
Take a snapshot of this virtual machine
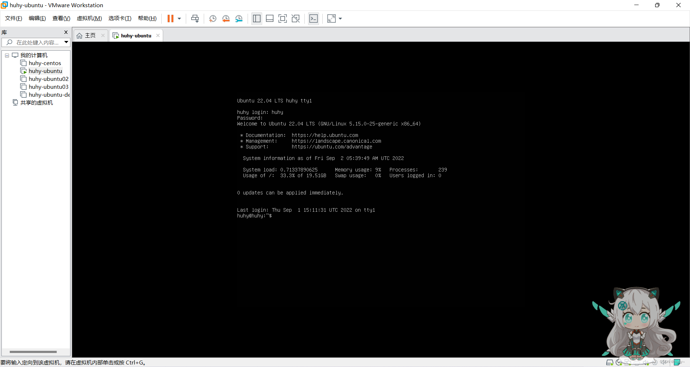[x=213, y=19]
